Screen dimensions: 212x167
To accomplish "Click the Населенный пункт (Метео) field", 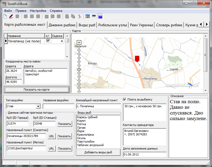I will click(26, 148).
